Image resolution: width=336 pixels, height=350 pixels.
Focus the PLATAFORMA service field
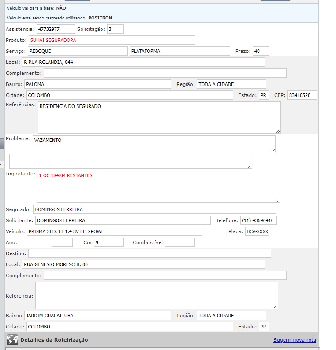point(180,51)
